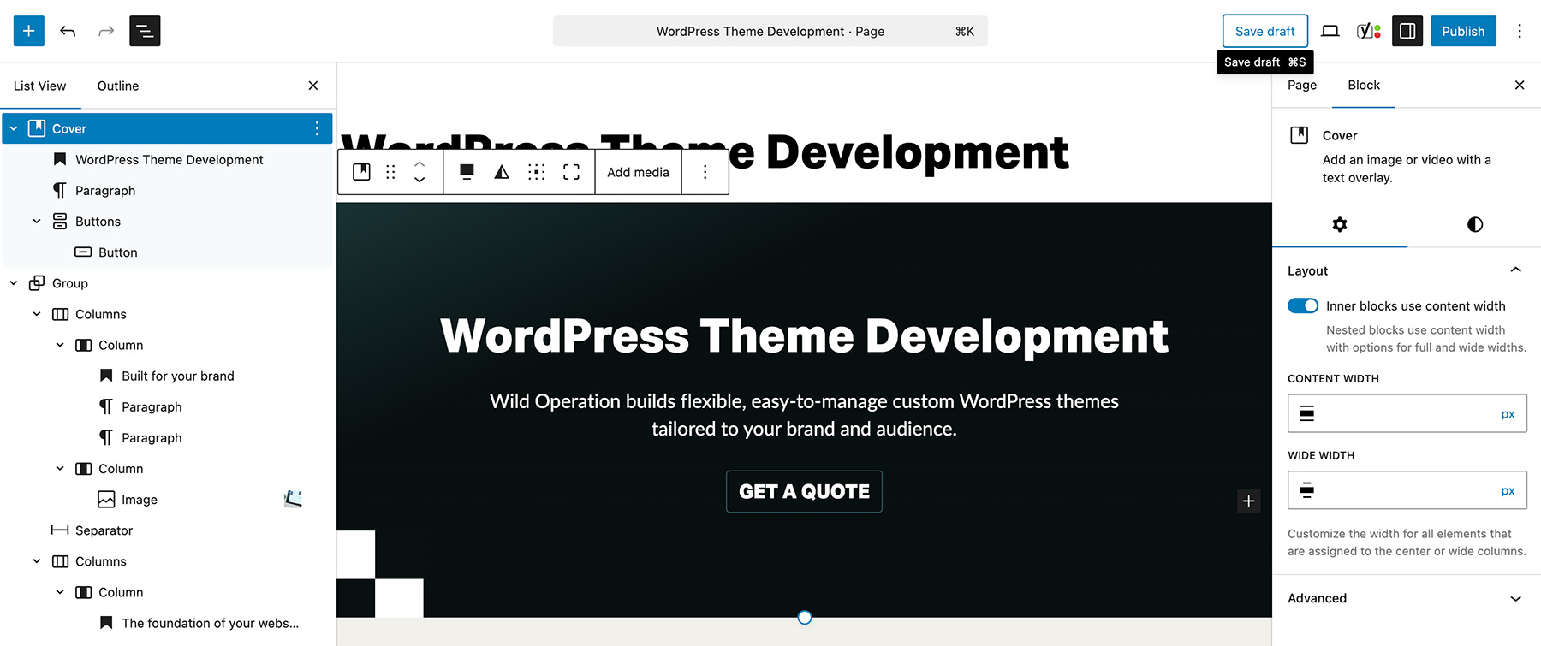Click the block drag handle in toolbar
1541x646 pixels.
tap(390, 172)
